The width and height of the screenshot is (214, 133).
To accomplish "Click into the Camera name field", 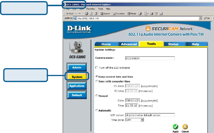I will [x=150, y=58].
